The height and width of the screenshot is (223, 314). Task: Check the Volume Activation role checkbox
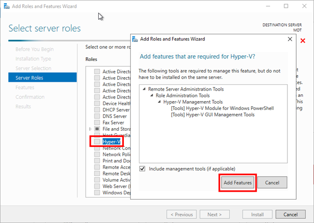(x=97, y=180)
